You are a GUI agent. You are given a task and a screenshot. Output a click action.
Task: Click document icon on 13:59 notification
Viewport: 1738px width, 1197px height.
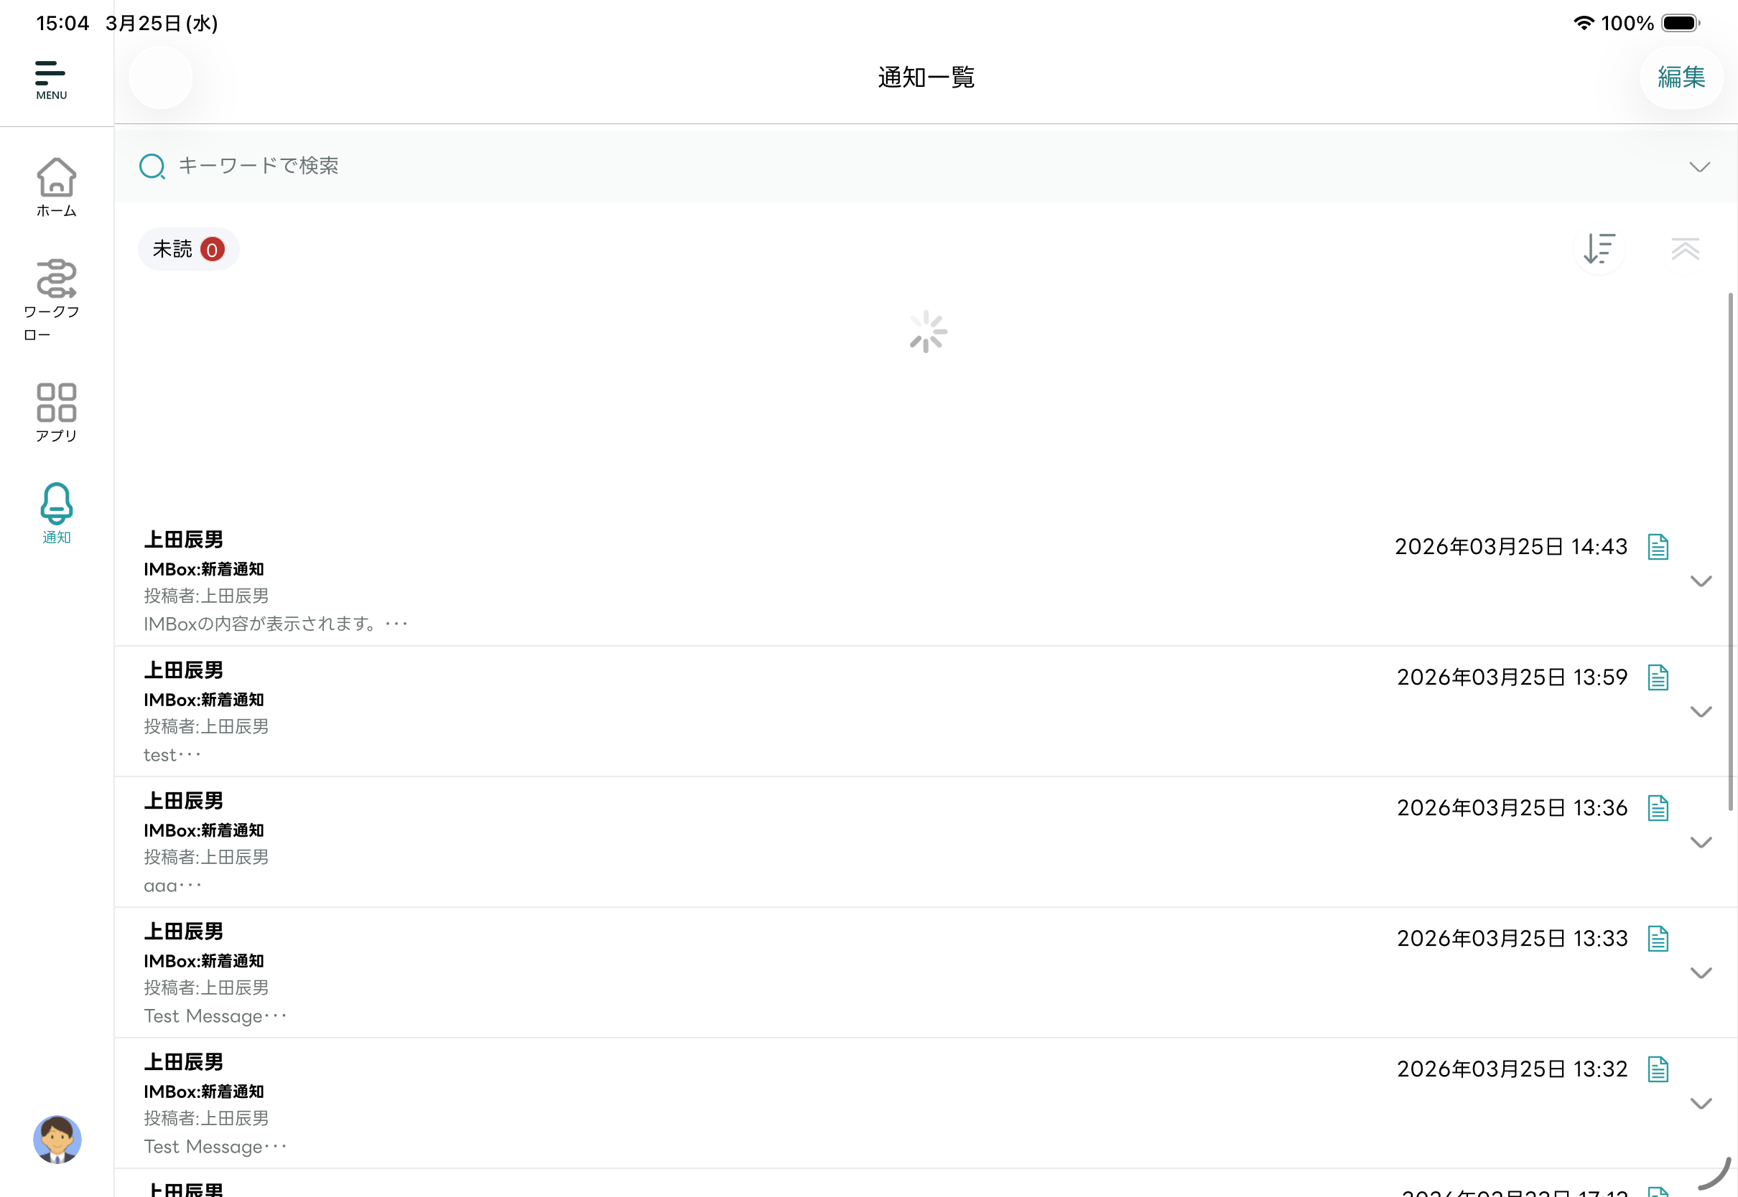point(1658,677)
